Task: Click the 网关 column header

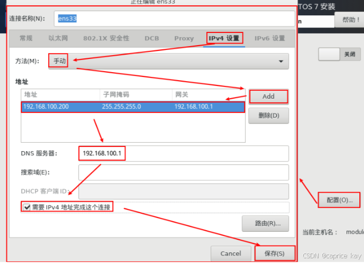Action: click(x=208, y=95)
